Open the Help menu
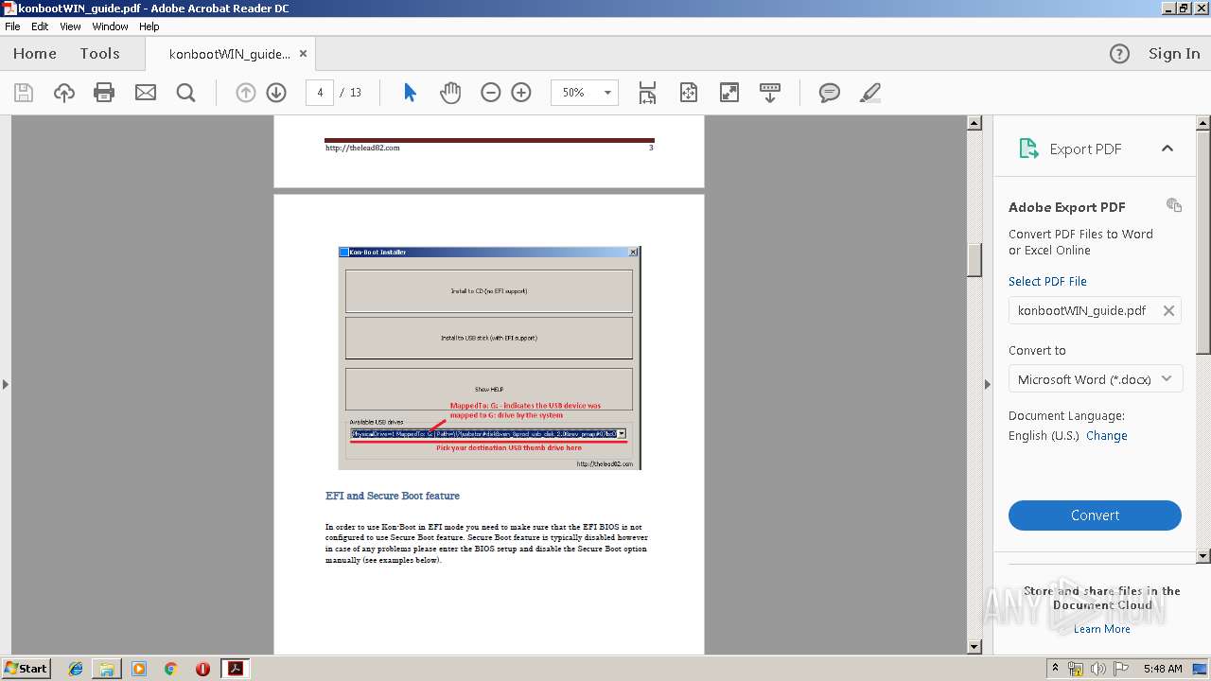The width and height of the screenshot is (1211, 681). coord(149,26)
